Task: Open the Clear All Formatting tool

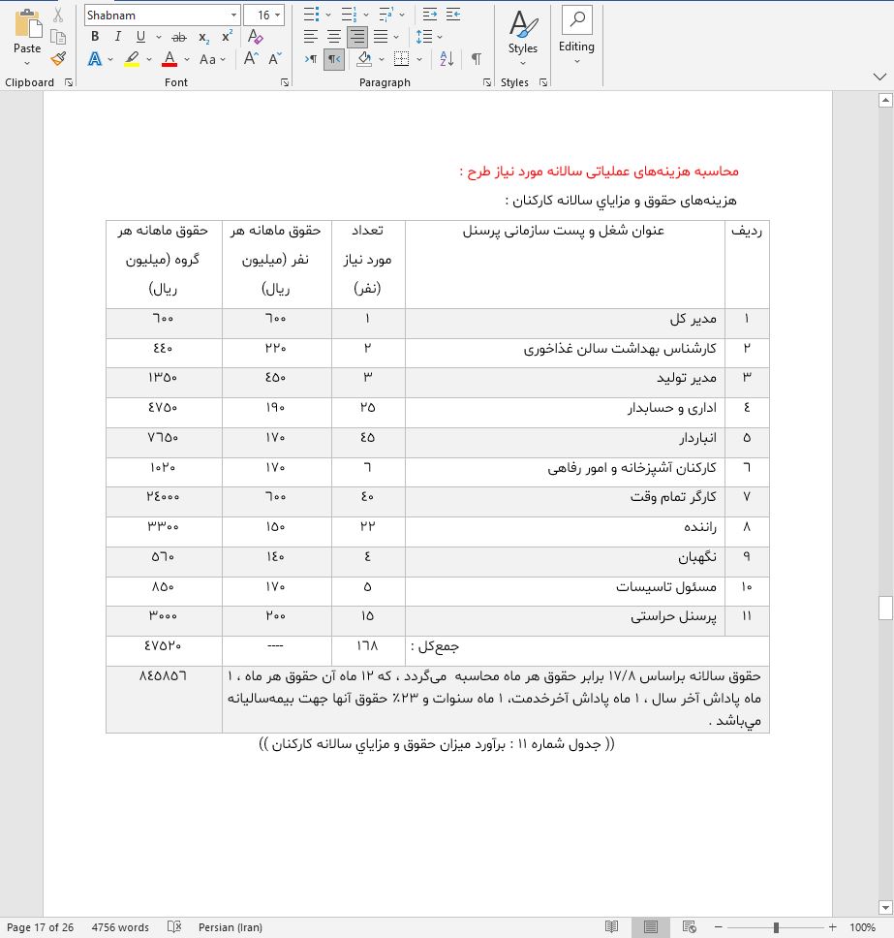Action: (254, 36)
